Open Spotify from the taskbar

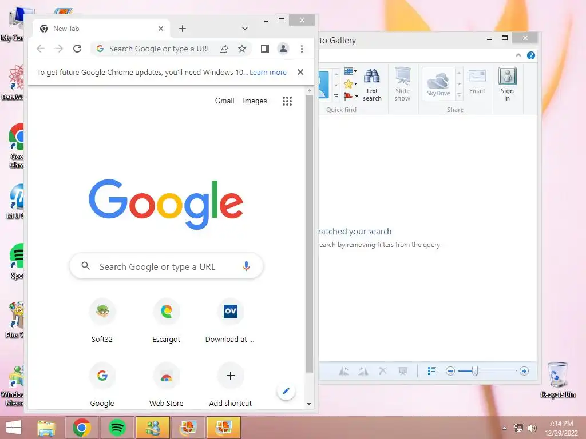[x=117, y=428]
